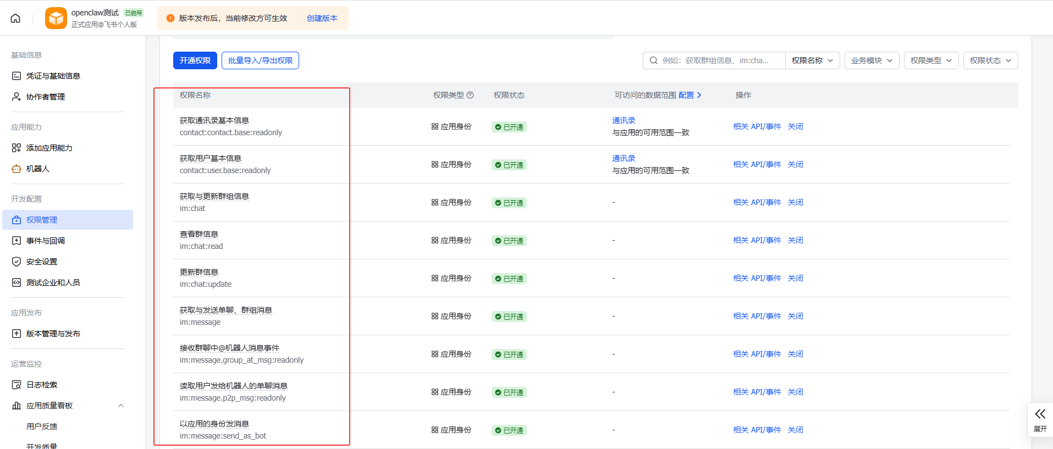Click the orange warning icon in version notice
Image resolution: width=1053 pixels, height=449 pixels.
pyautogui.click(x=170, y=18)
